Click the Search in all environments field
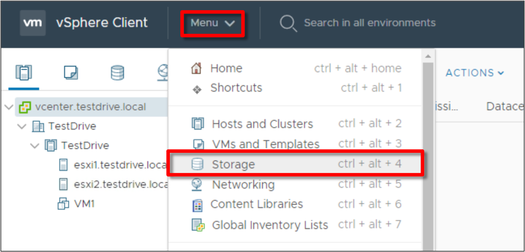The height and width of the screenshot is (252, 525). (x=370, y=23)
